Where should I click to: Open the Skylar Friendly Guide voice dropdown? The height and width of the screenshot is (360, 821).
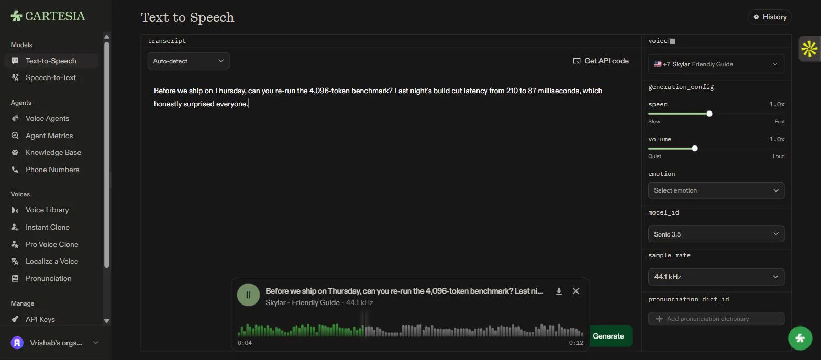point(716,64)
